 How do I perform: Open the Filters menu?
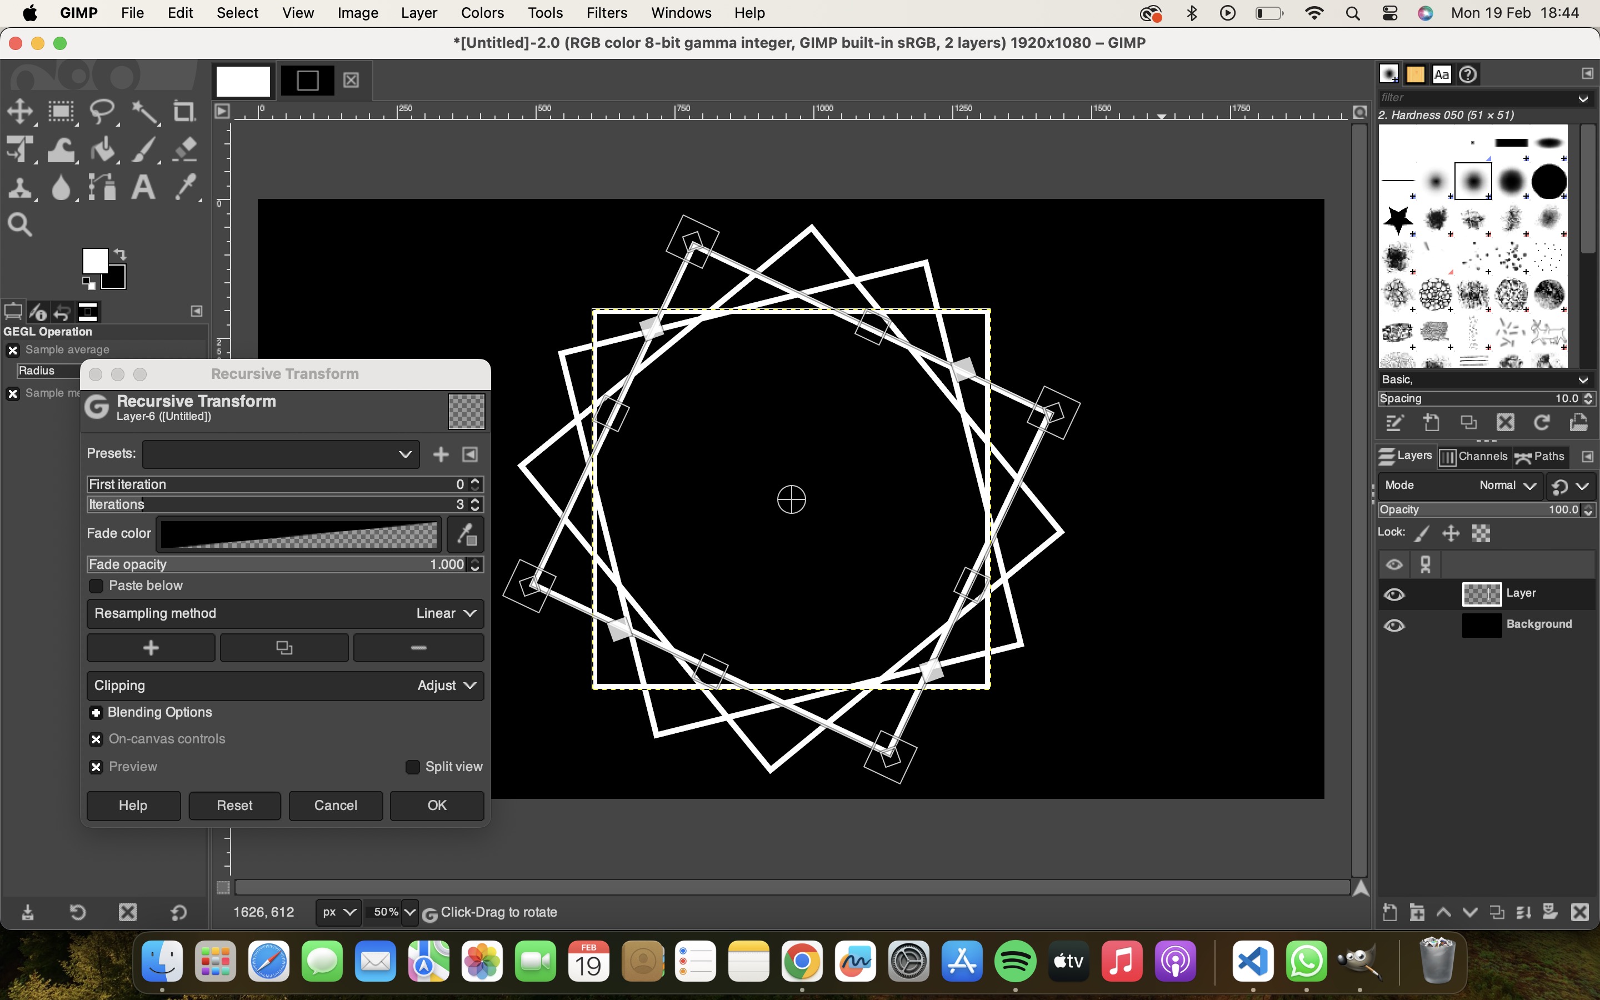606,13
